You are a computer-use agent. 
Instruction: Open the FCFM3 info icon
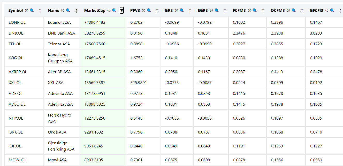point(249,11)
